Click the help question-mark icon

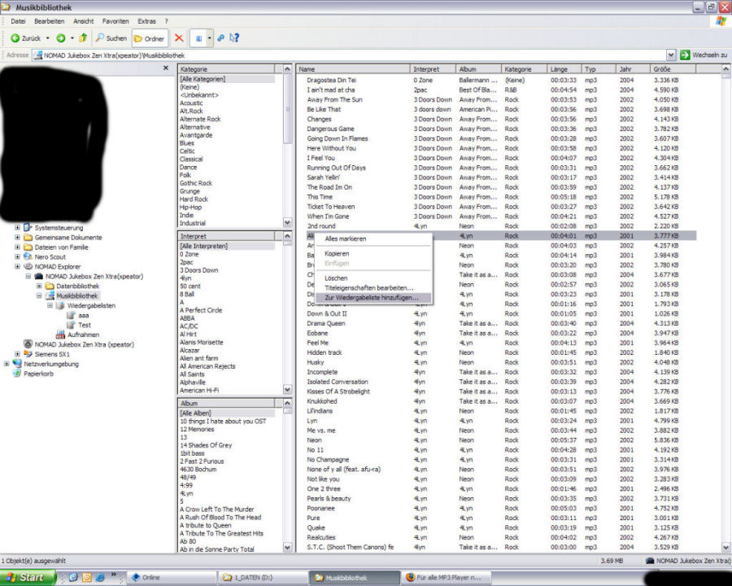pyautogui.click(x=234, y=38)
